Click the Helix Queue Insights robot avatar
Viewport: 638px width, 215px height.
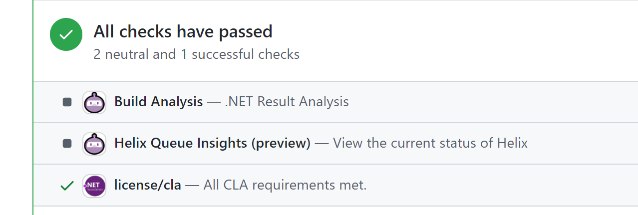(94, 144)
